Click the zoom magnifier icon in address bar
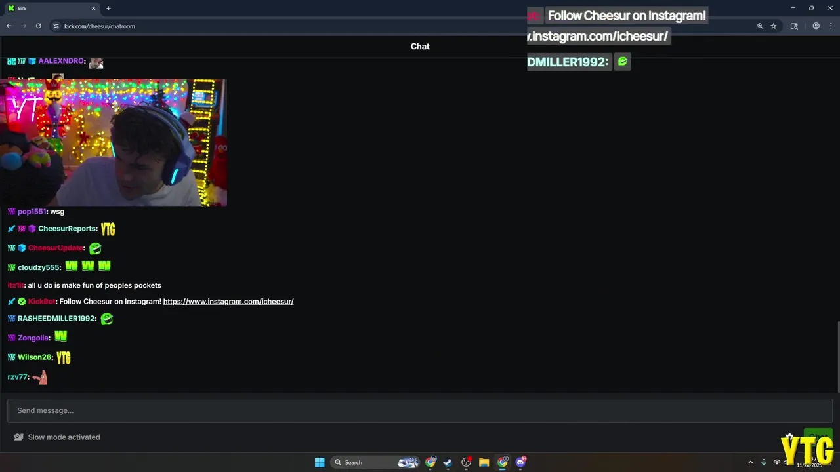The height and width of the screenshot is (472, 840). (x=760, y=26)
